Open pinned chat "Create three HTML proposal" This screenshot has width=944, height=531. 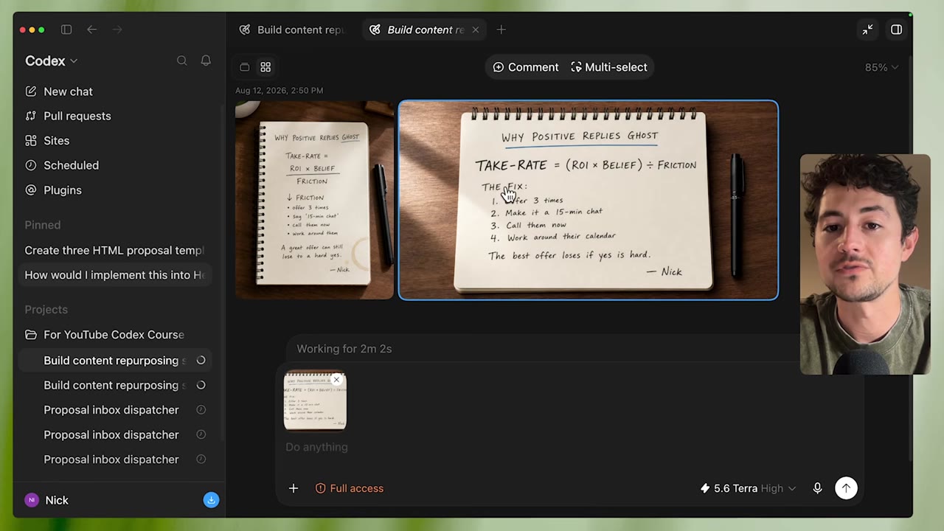tap(115, 250)
